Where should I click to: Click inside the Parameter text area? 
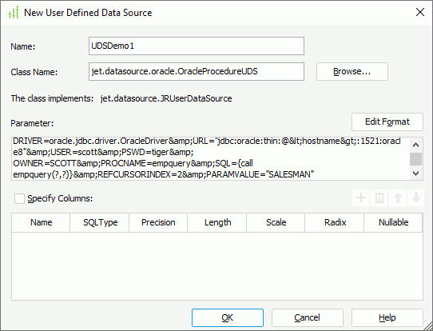tap(211, 158)
